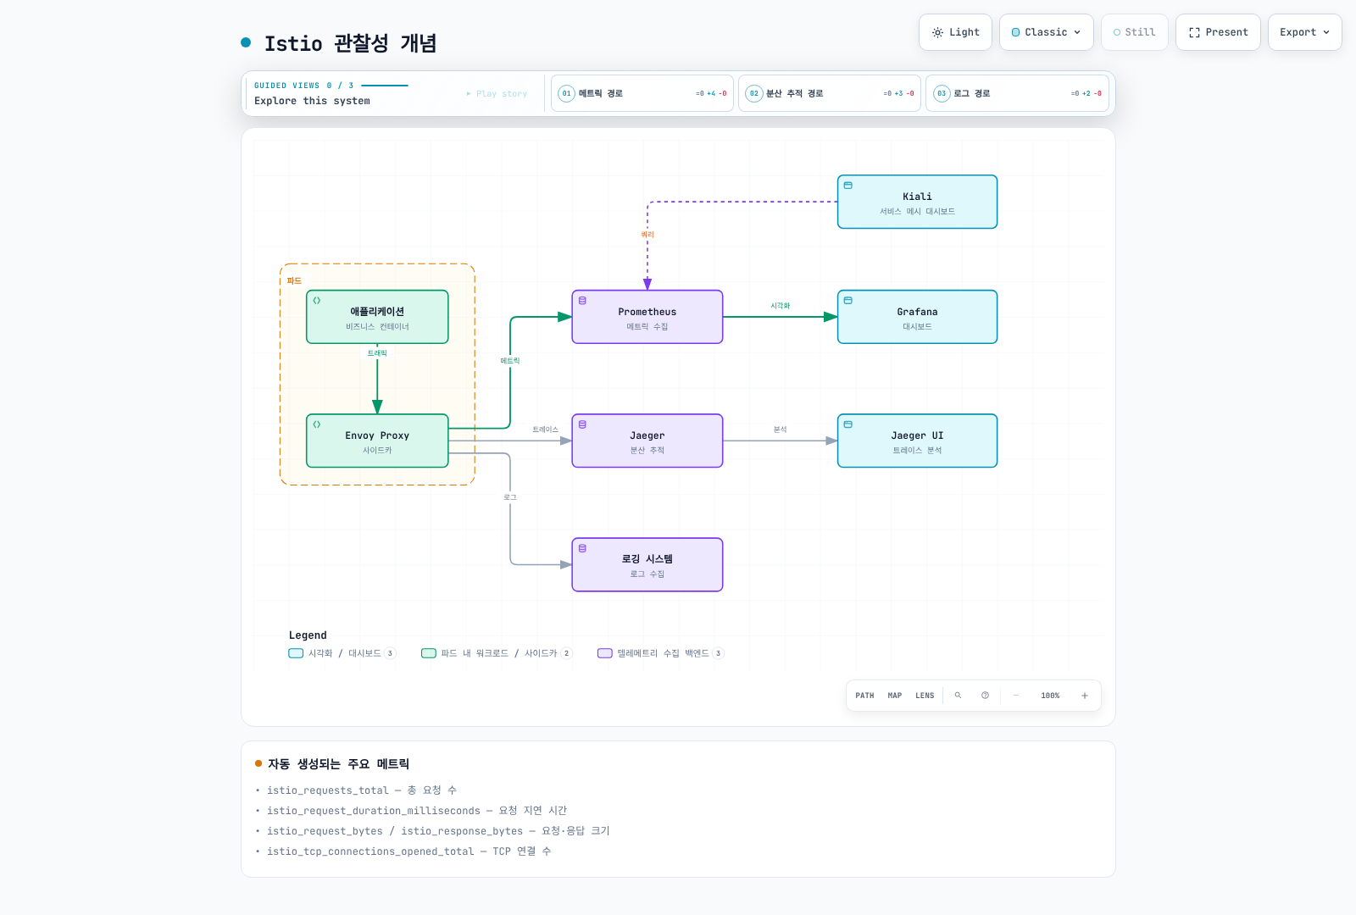Open search with the magnifier icon
1356x915 pixels.
(958, 696)
